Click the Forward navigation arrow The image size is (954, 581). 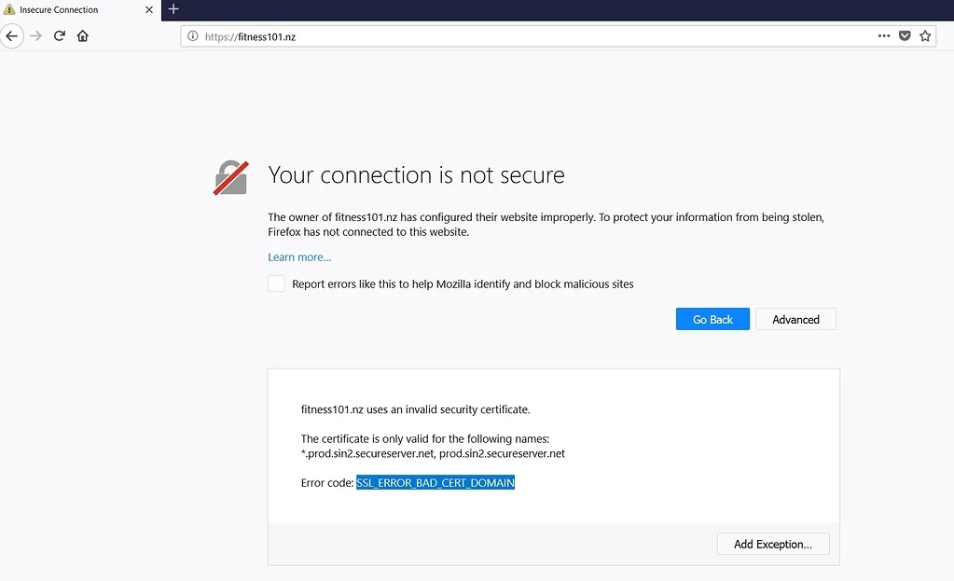click(36, 36)
